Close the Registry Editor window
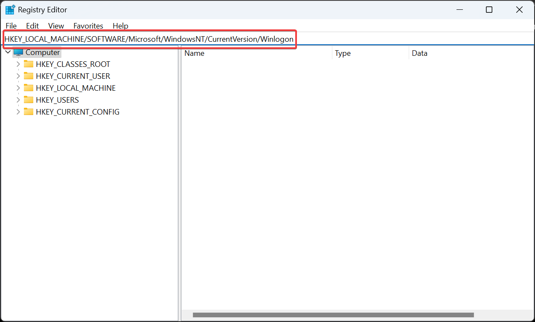Screen dimensions: 535x322 (x=519, y=10)
